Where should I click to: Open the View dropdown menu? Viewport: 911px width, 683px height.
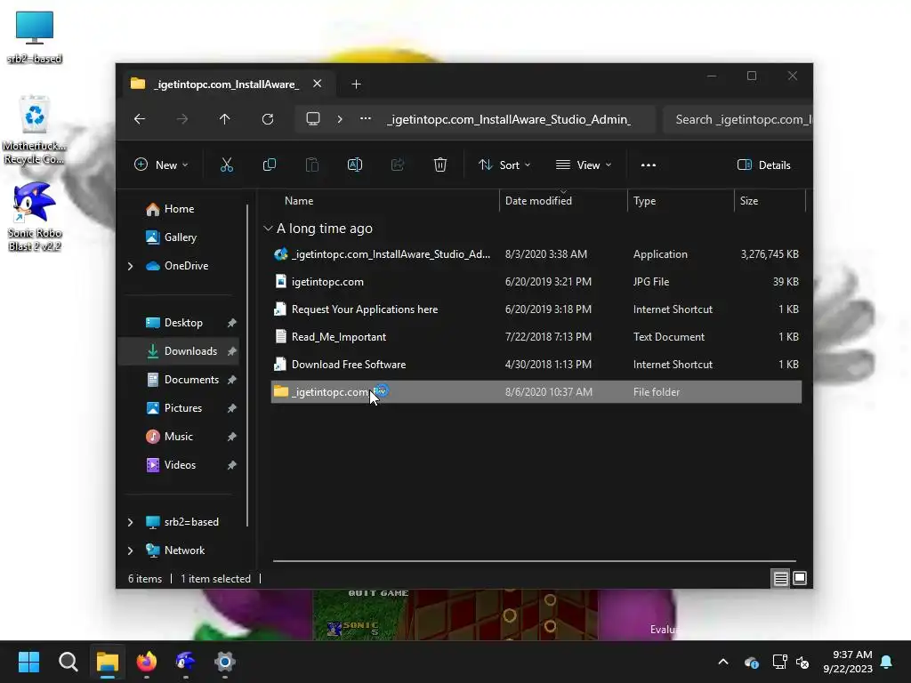584,165
